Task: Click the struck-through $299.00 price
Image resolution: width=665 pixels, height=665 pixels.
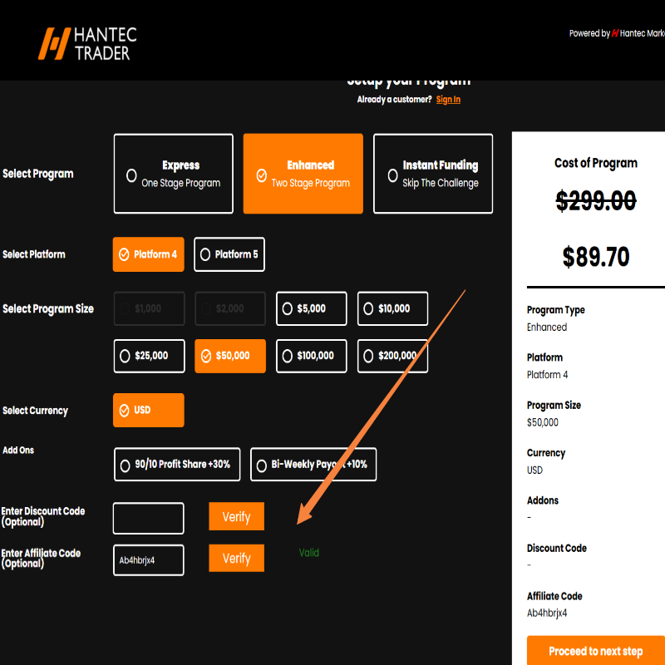Action: click(596, 200)
